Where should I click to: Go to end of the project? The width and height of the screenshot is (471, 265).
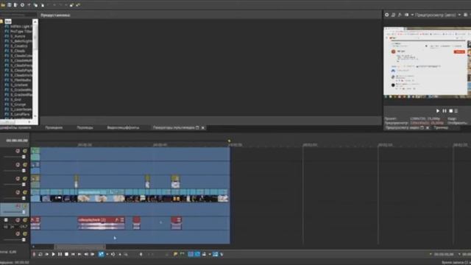click(x=79, y=254)
